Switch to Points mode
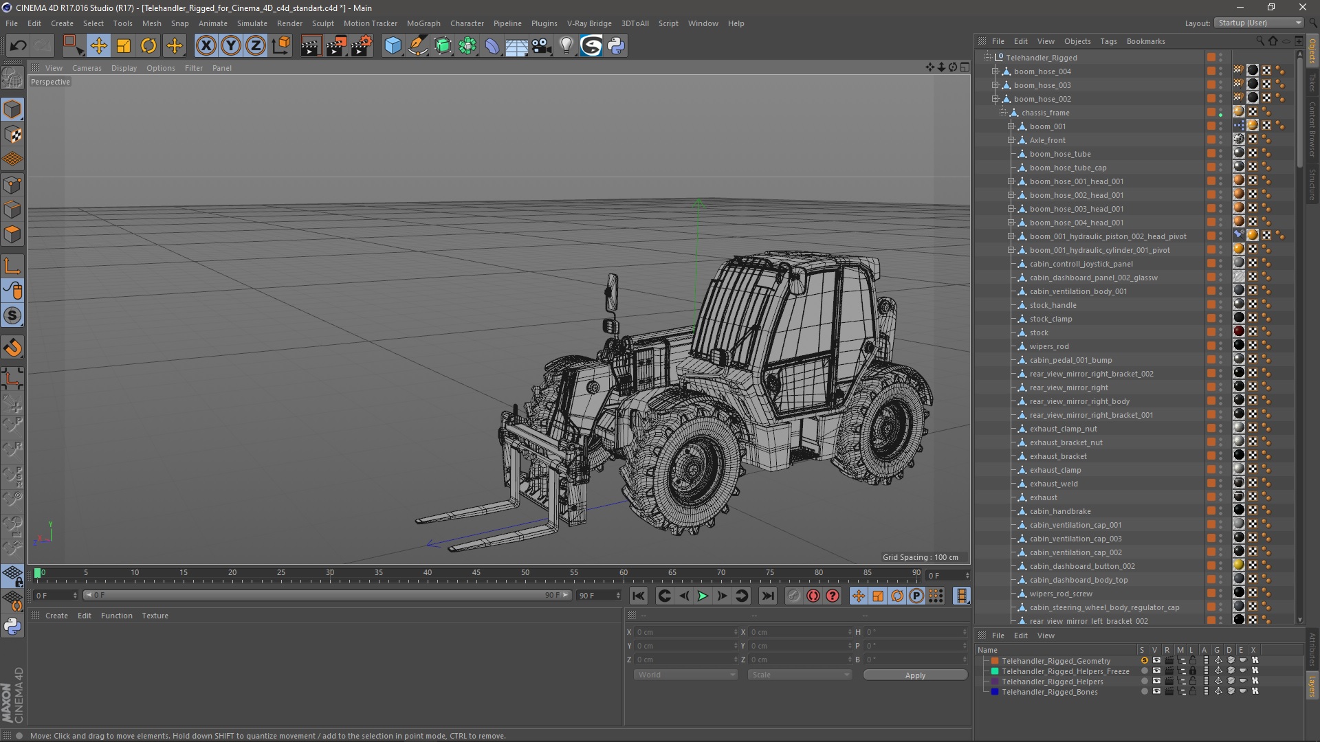The height and width of the screenshot is (742, 1320). point(12,184)
